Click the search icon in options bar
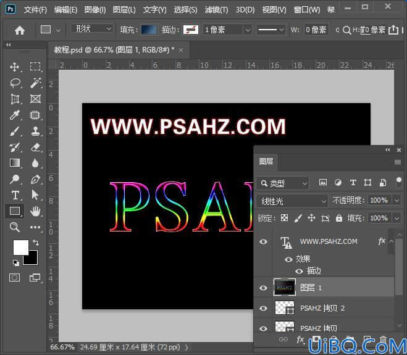The image size is (407, 355). [346, 30]
